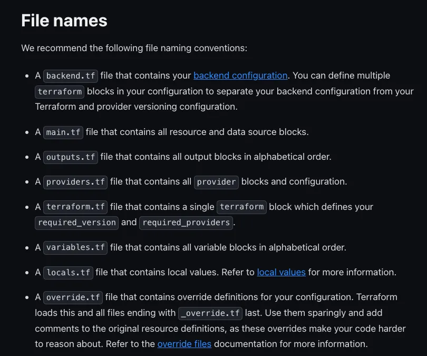
Task: Click the terraform.tf inline code label
Action: pos(75,207)
